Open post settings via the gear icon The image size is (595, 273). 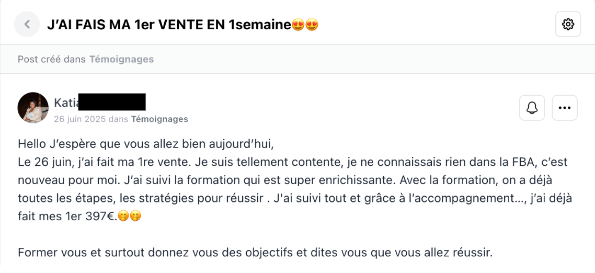tap(568, 24)
